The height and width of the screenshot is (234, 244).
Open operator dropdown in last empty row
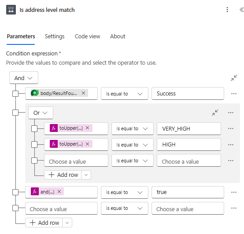tap(125, 208)
